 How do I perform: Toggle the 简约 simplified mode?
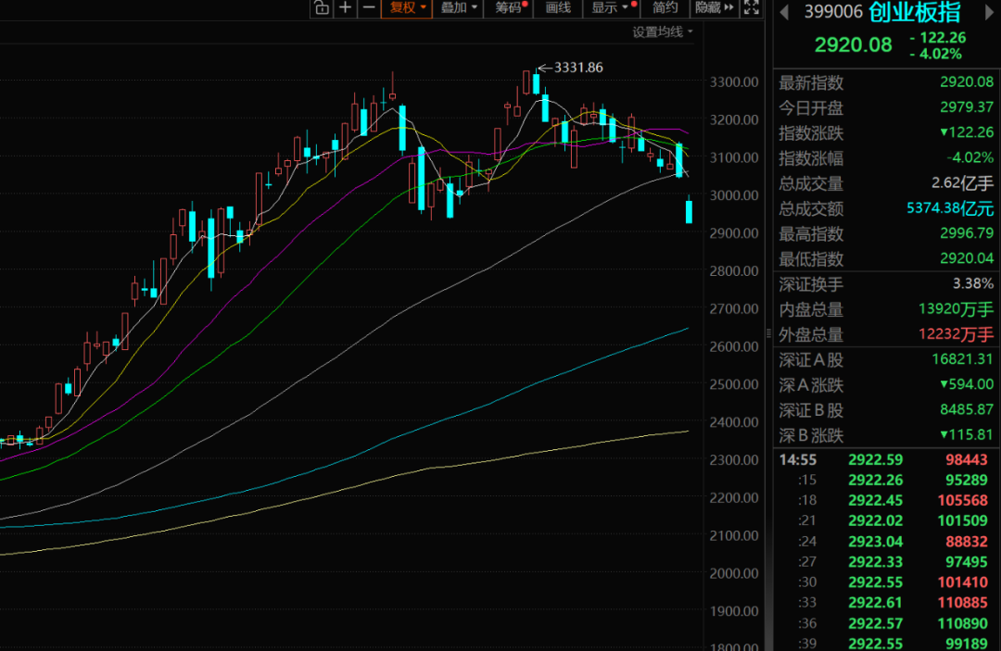click(x=665, y=8)
